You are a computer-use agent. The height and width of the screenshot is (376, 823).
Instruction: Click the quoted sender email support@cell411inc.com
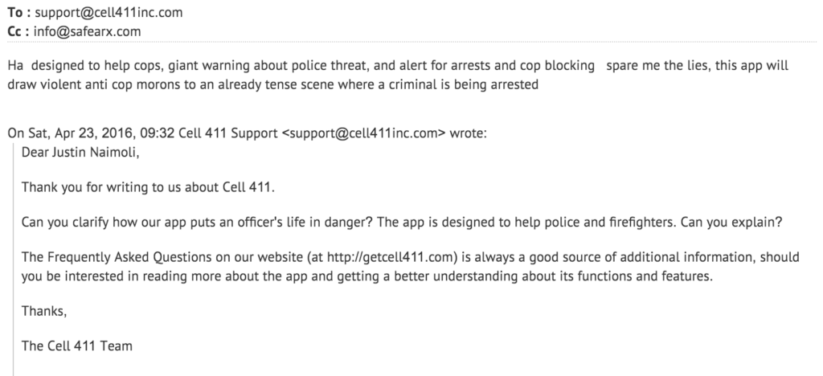pos(363,133)
